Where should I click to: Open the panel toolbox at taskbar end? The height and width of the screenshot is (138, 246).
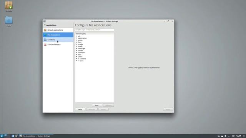(x=244, y=136)
